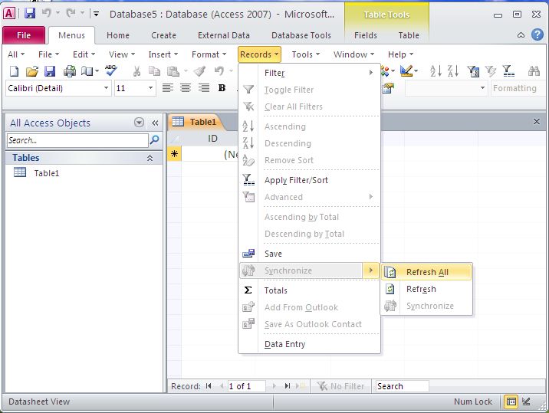Image resolution: width=549 pixels, height=413 pixels.
Task: Click the Cut scissors icon
Action: [136, 71]
